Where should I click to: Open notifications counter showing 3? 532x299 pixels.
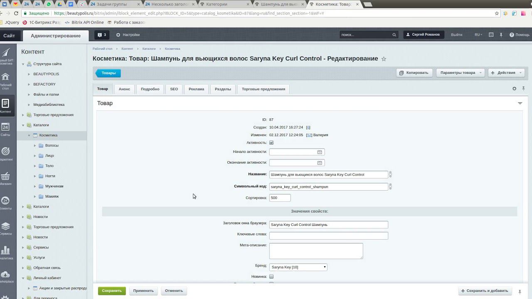pyautogui.click(x=102, y=35)
